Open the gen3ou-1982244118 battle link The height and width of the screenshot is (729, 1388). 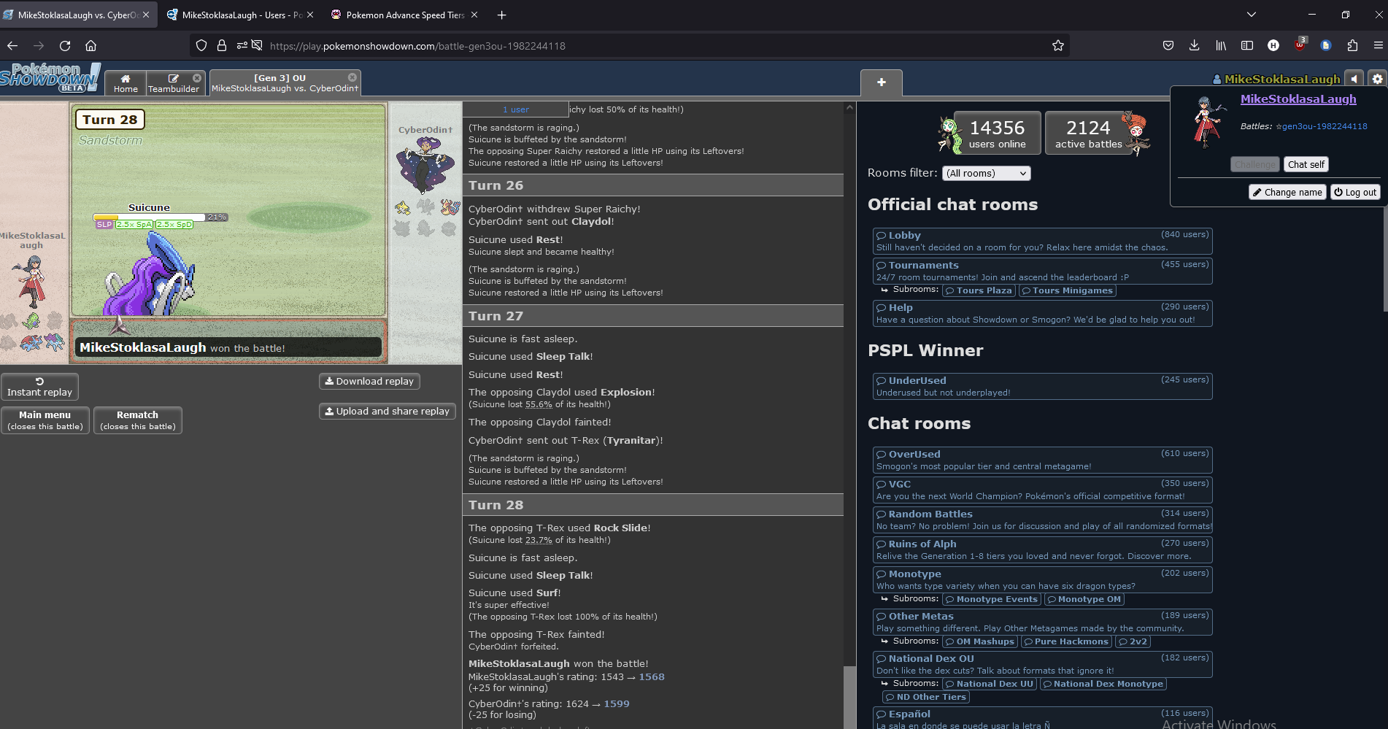(1324, 126)
